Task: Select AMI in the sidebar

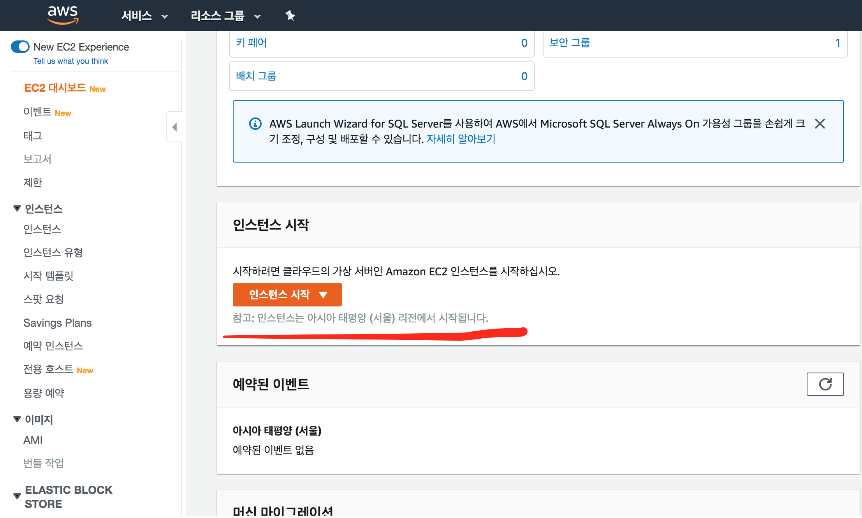Action: pos(33,440)
